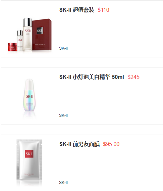Click the small red cream jar
Viewport: 163px width, 191px height.
pos(12,47)
